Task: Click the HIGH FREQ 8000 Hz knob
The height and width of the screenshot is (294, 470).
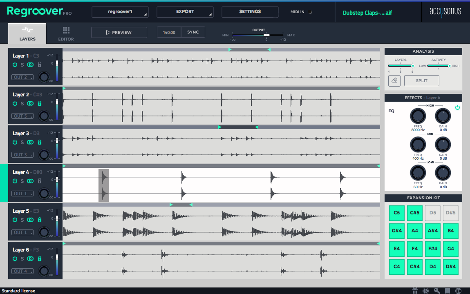Action: (418, 116)
